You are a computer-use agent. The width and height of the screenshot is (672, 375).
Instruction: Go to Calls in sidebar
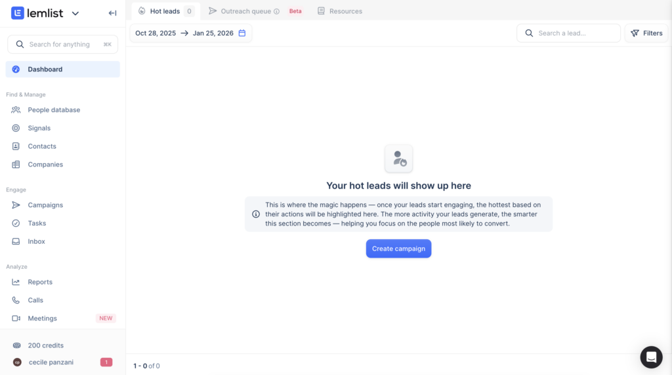[x=35, y=300]
